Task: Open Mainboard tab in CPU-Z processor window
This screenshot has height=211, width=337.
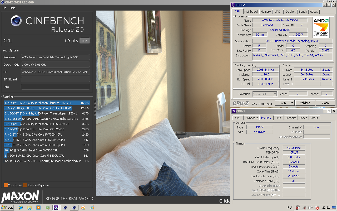Action: tap(251, 12)
